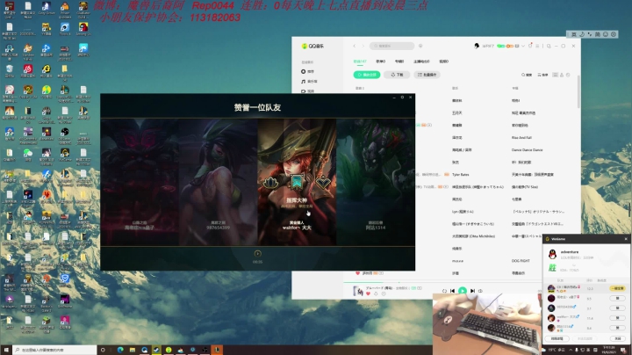Go back in QQ Music navigation
The image size is (632, 355).
(355, 46)
